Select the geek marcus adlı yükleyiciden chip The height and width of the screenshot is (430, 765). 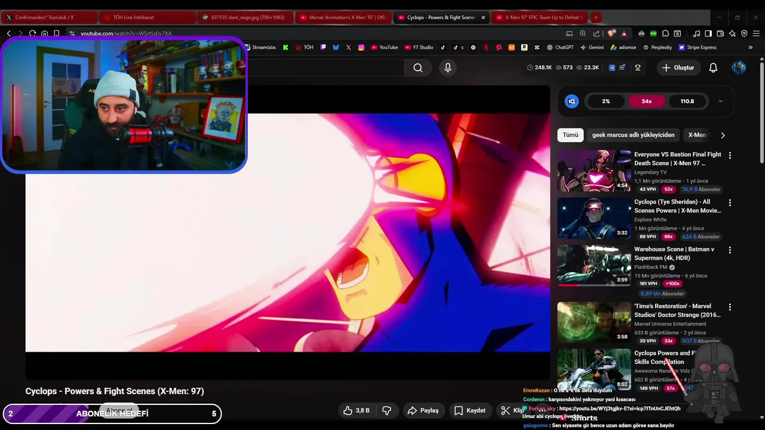click(633, 135)
